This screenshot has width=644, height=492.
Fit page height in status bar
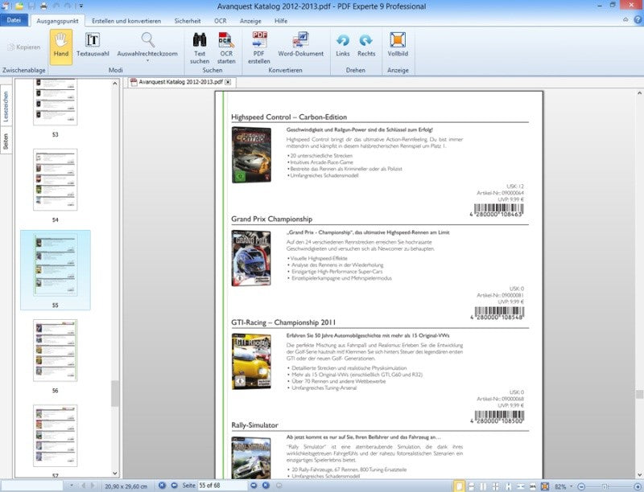509,486
